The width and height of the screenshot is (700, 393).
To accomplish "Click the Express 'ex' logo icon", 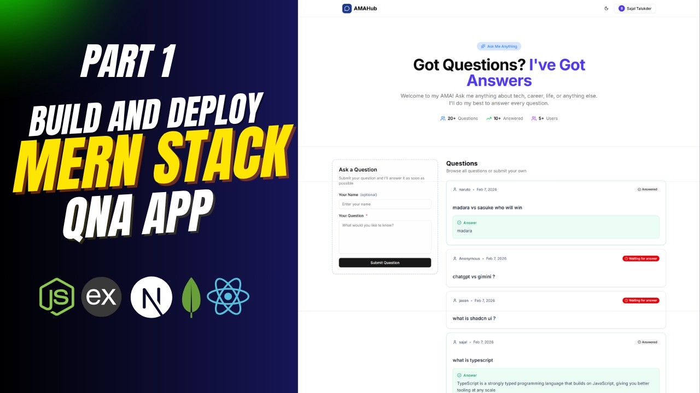I will click(x=101, y=297).
